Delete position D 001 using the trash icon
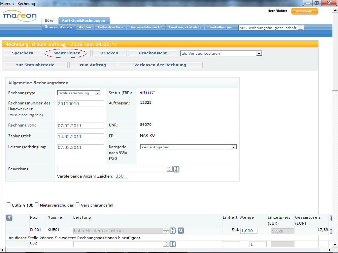 pyautogui.click(x=332, y=231)
